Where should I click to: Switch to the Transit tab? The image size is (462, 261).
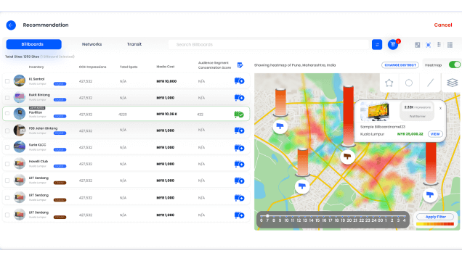click(x=134, y=44)
